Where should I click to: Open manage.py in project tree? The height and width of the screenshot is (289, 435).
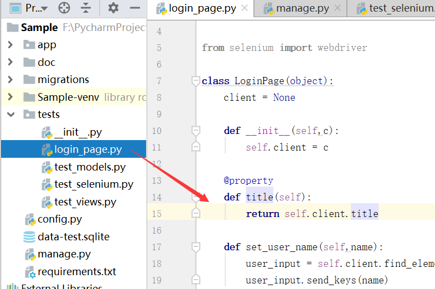tap(64, 254)
